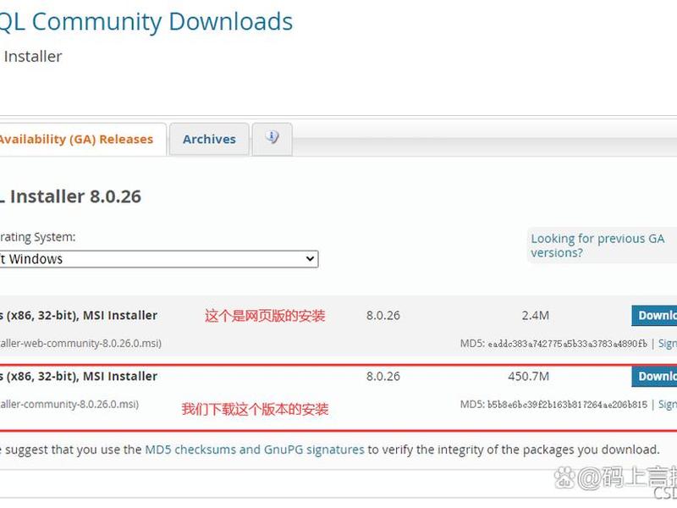The width and height of the screenshot is (677, 508).
Task: Open the information icon tab
Action: click(272, 138)
